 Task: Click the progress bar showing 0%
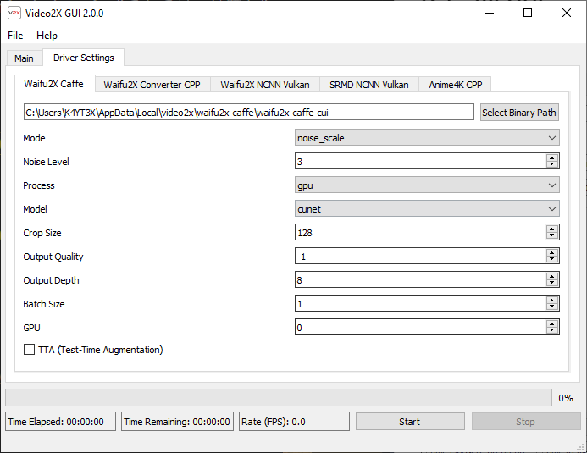[x=279, y=397]
